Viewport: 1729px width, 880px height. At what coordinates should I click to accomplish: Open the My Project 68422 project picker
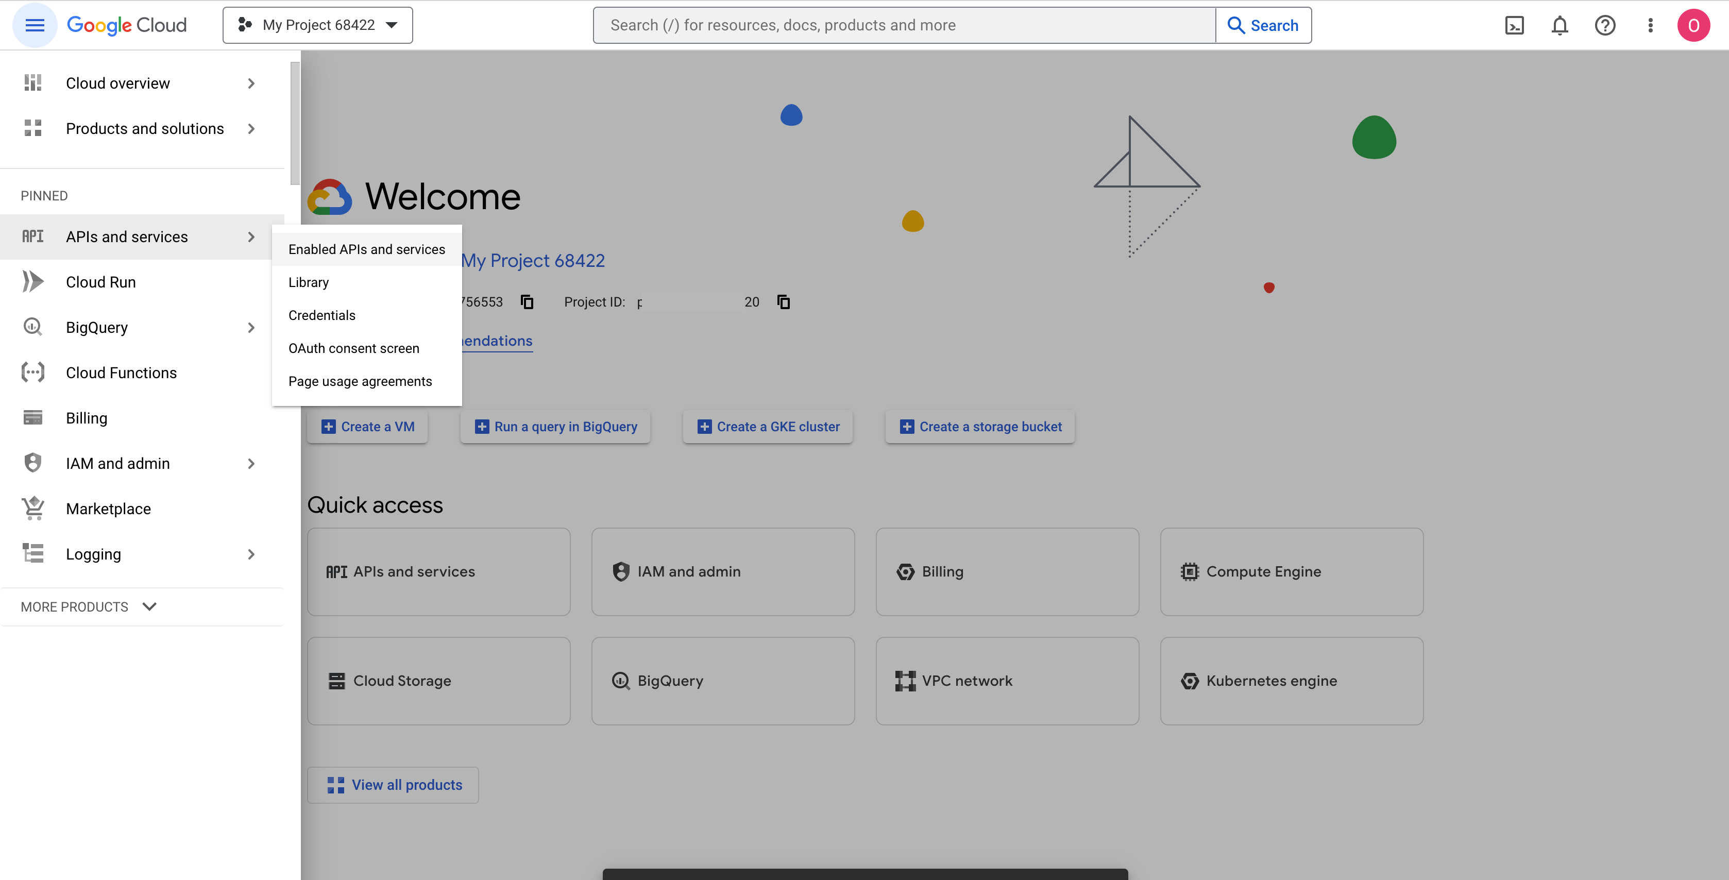pos(317,26)
